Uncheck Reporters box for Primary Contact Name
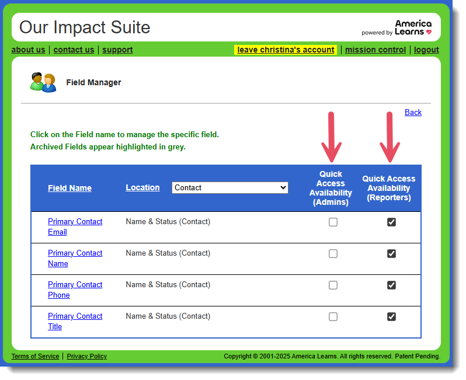466x380 pixels. pyautogui.click(x=391, y=253)
